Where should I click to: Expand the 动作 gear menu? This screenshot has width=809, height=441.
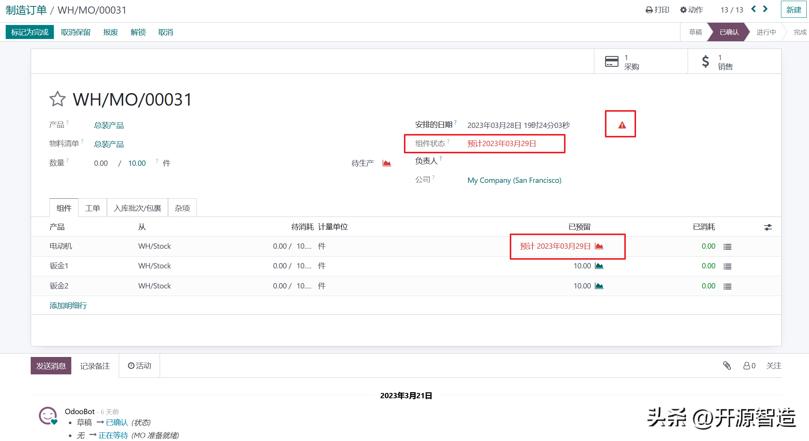tap(691, 10)
